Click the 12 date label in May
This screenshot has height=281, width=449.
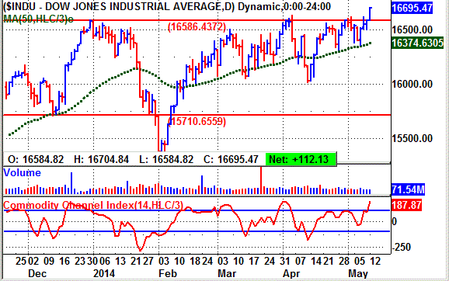(375, 261)
